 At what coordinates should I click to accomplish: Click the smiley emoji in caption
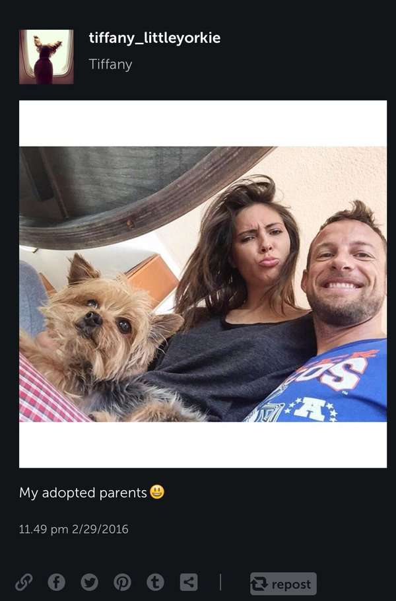[157, 492]
